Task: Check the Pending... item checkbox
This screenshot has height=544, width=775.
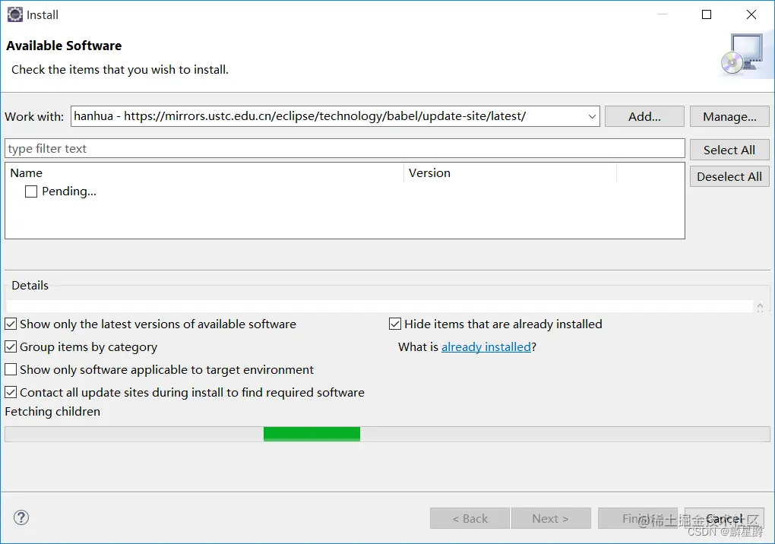Action: point(31,191)
